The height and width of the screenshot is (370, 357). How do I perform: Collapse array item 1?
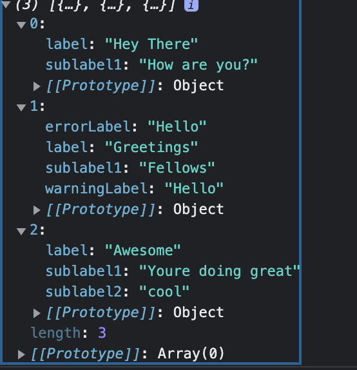click(21, 107)
